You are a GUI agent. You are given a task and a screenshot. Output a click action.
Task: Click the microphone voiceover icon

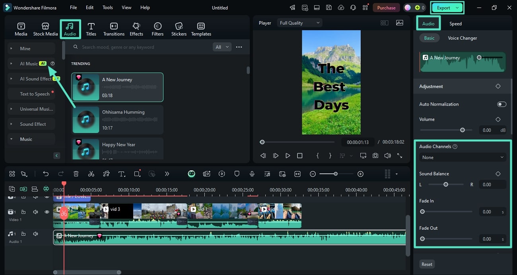coord(252,174)
